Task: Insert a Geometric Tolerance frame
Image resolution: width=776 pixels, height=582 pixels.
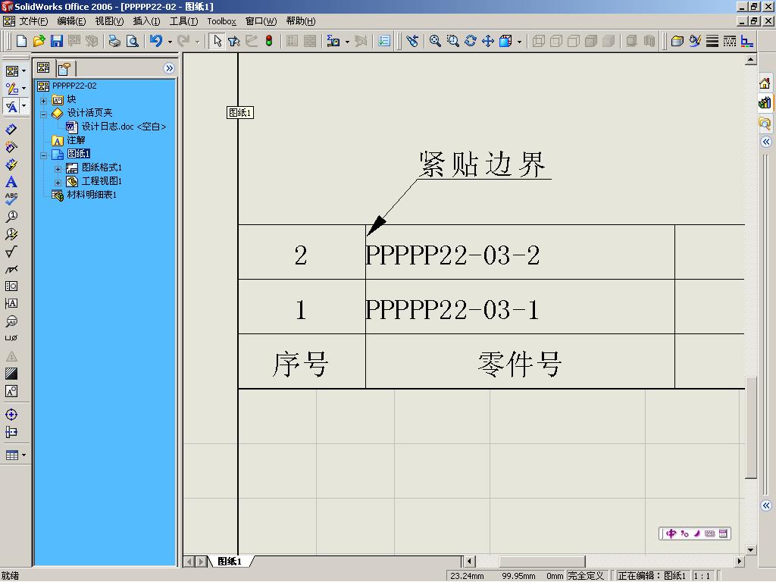Action: (x=11, y=286)
